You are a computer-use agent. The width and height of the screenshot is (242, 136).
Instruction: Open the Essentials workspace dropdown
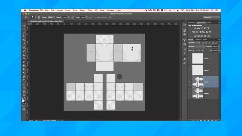[211, 17]
